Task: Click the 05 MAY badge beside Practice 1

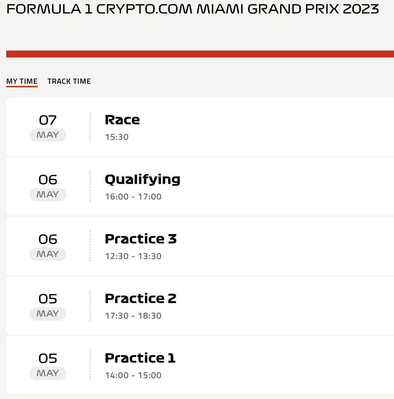Action: [48, 365]
